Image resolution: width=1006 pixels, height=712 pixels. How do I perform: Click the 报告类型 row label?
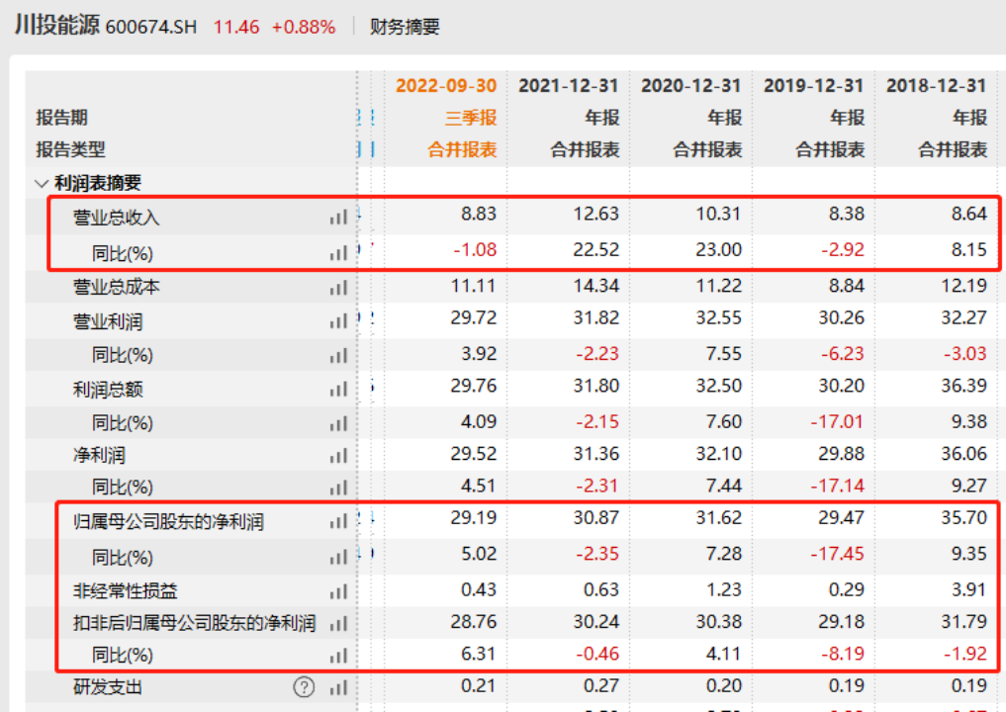point(70,150)
